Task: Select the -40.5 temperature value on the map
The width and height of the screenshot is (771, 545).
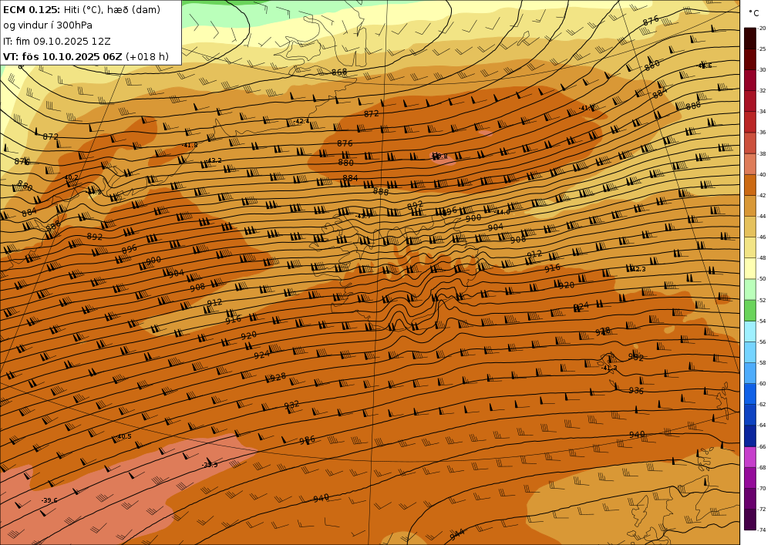Action: pos(123,436)
